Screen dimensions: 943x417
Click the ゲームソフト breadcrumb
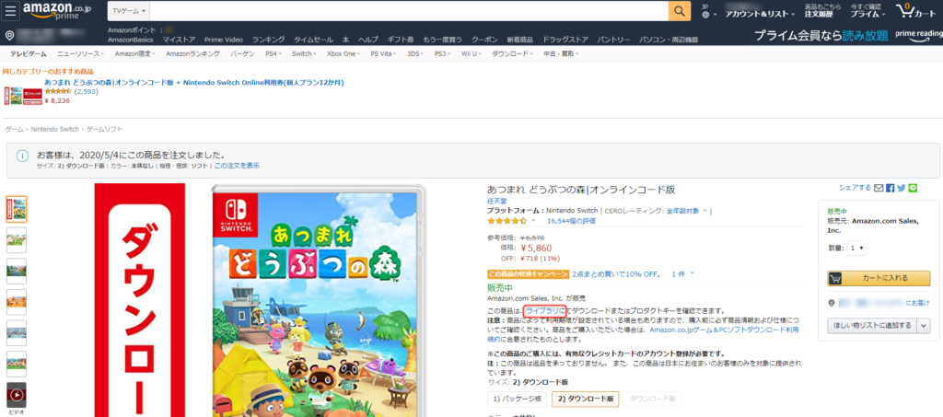[104, 129]
